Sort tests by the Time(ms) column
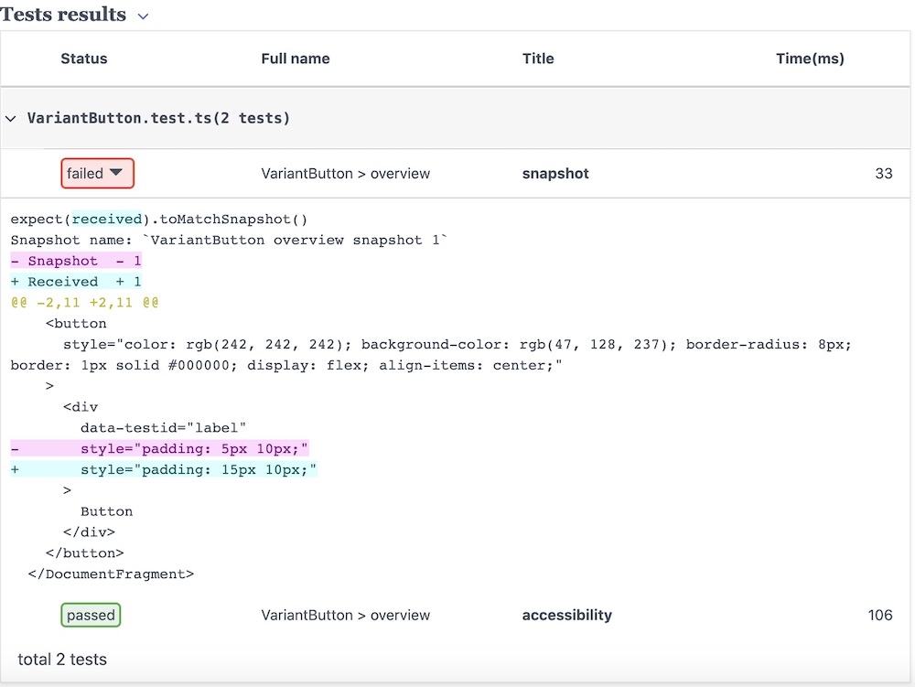This screenshot has height=687, width=915. tap(811, 59)
